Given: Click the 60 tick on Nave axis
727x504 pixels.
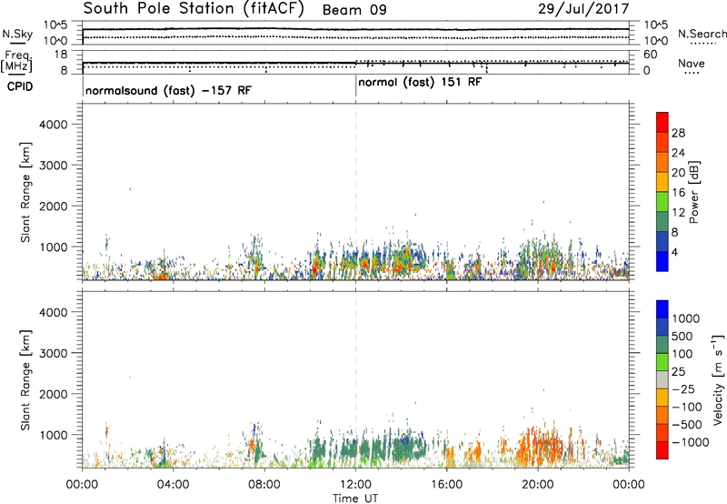Looking at the screenshot, I should (x=650, y=55).
